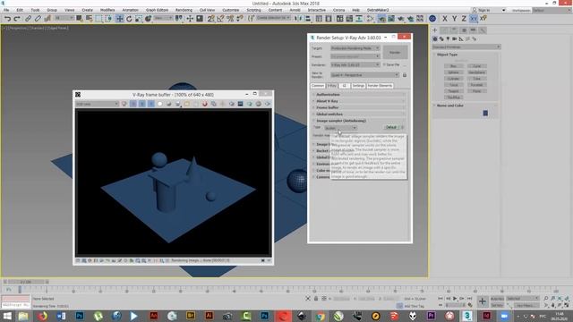This screenshot has height=322, width=573.
Task: Click the Play Animation button
Action: [x=455, y=299]
